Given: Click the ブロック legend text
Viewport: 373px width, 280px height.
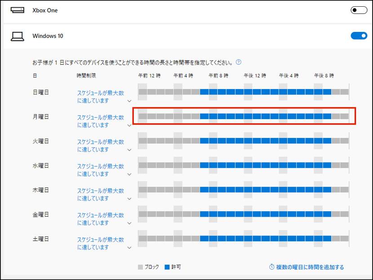Looking at the screenshot, I should click(x=151, y=267).
